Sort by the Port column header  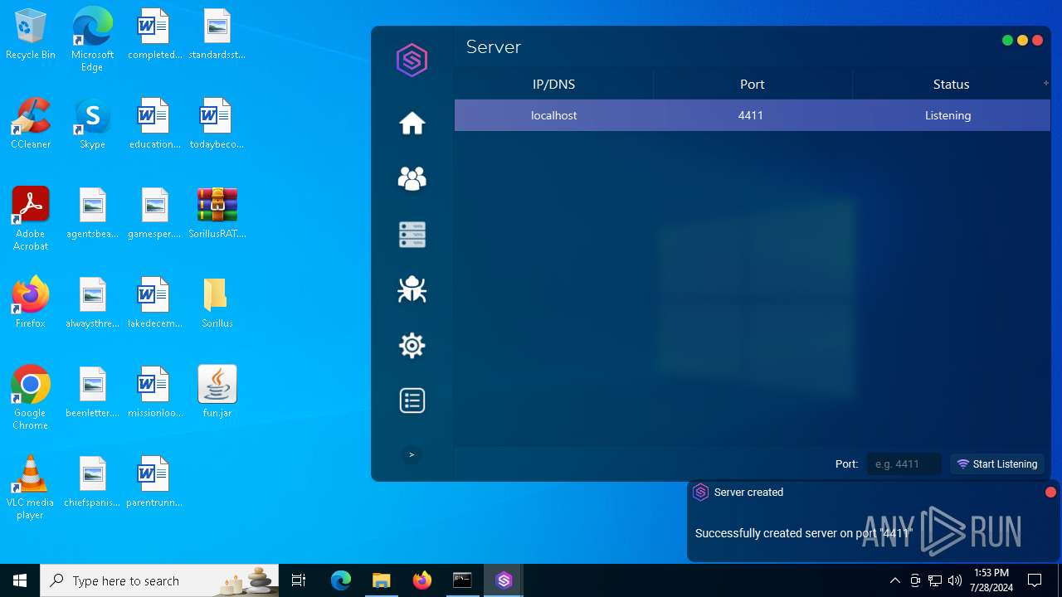click(752, 85)
